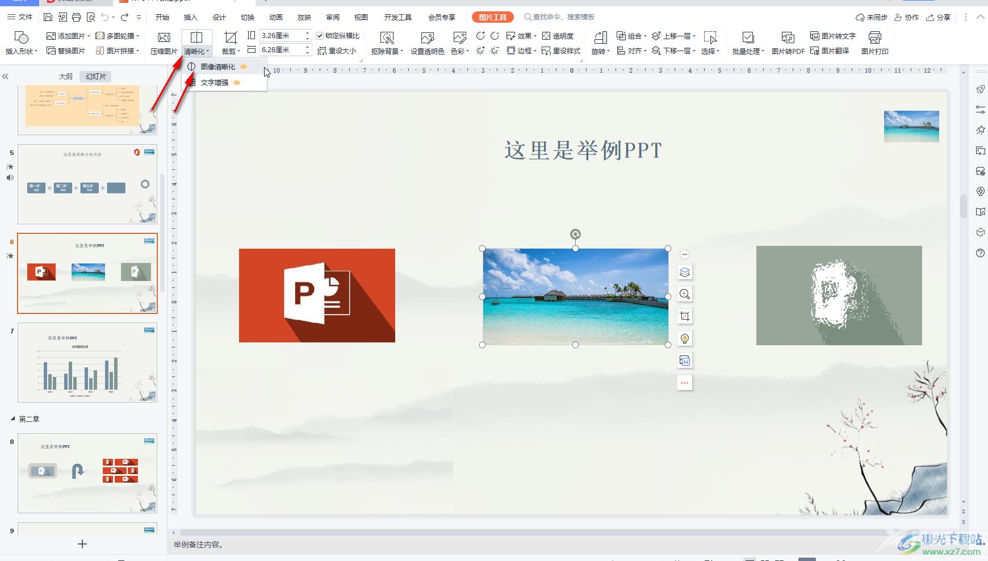
Task: Select slide 5 thumbnail
Action: [x=87, y=184]
